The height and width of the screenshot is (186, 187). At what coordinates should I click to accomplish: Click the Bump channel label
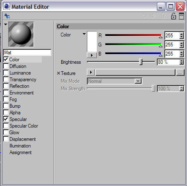pos(15,106)
